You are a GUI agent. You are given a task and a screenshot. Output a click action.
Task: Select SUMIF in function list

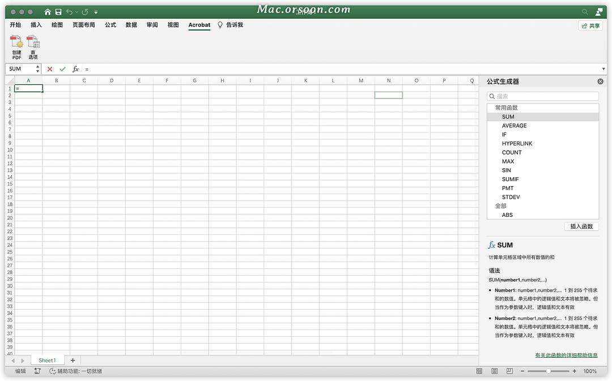(x=543, y=179)
